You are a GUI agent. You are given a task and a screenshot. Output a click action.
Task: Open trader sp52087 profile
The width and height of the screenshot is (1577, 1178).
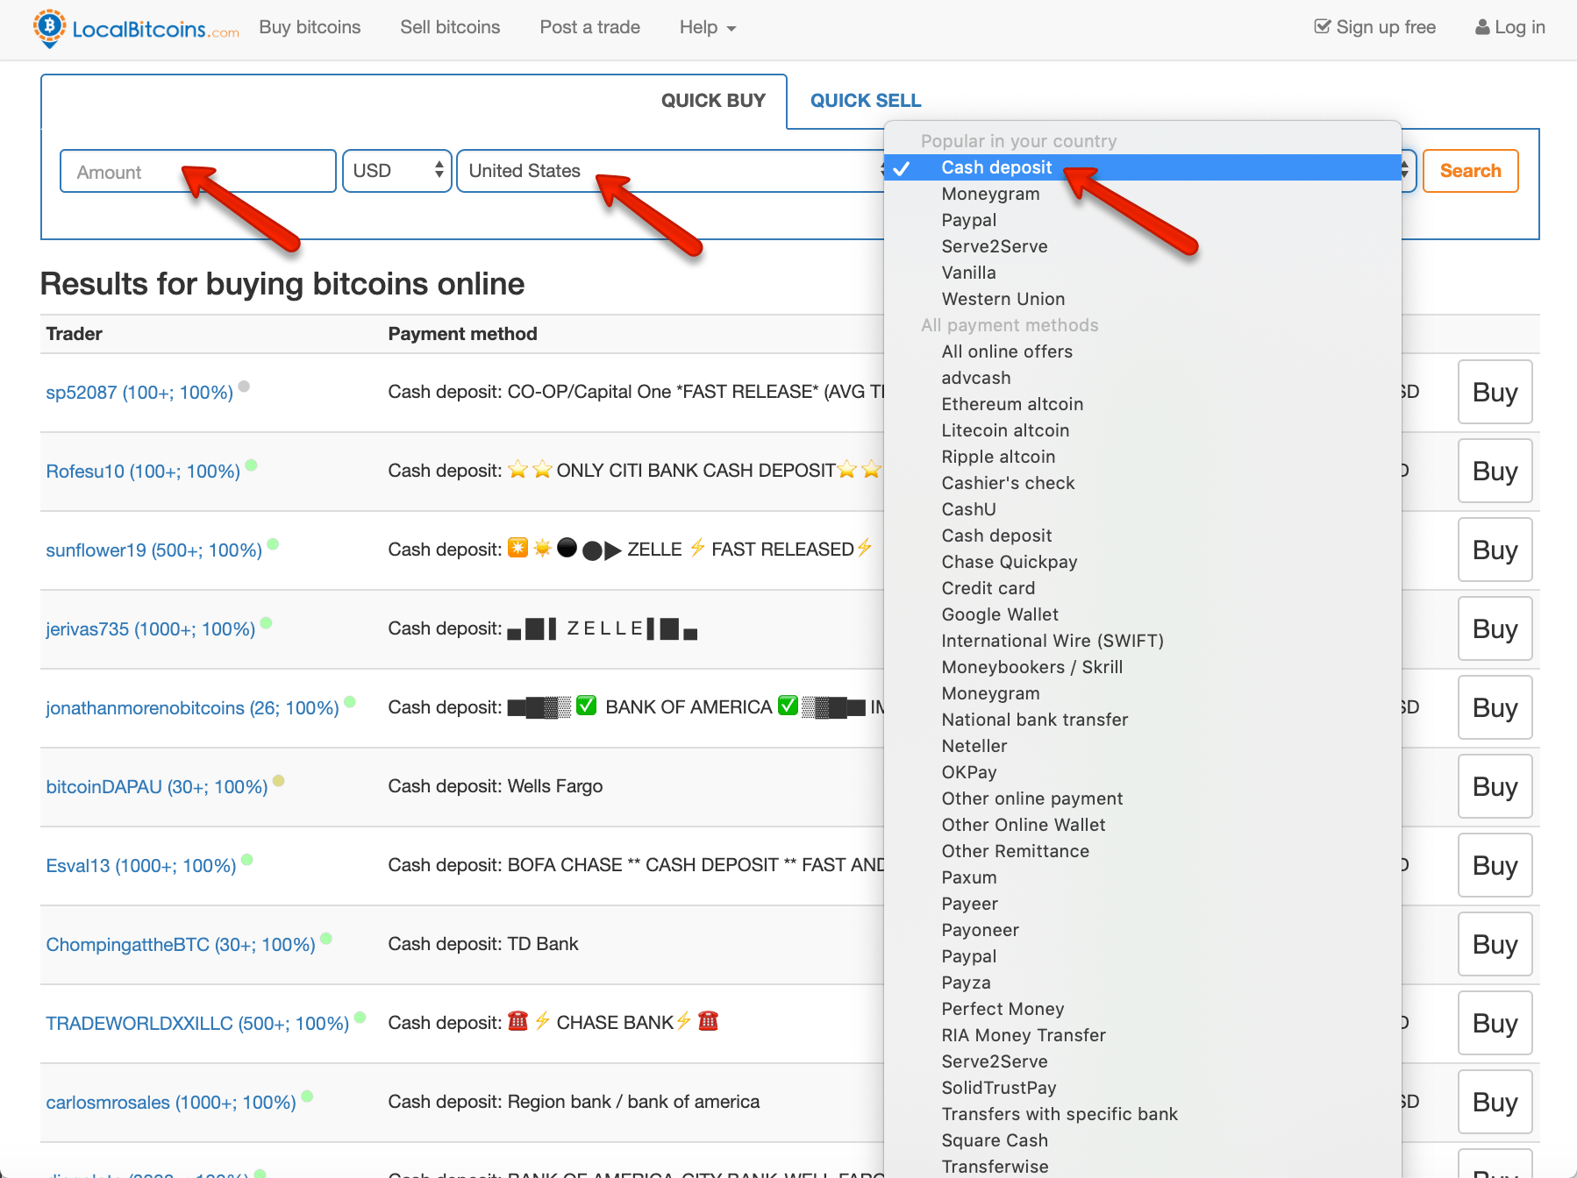[x=139, y=393]
